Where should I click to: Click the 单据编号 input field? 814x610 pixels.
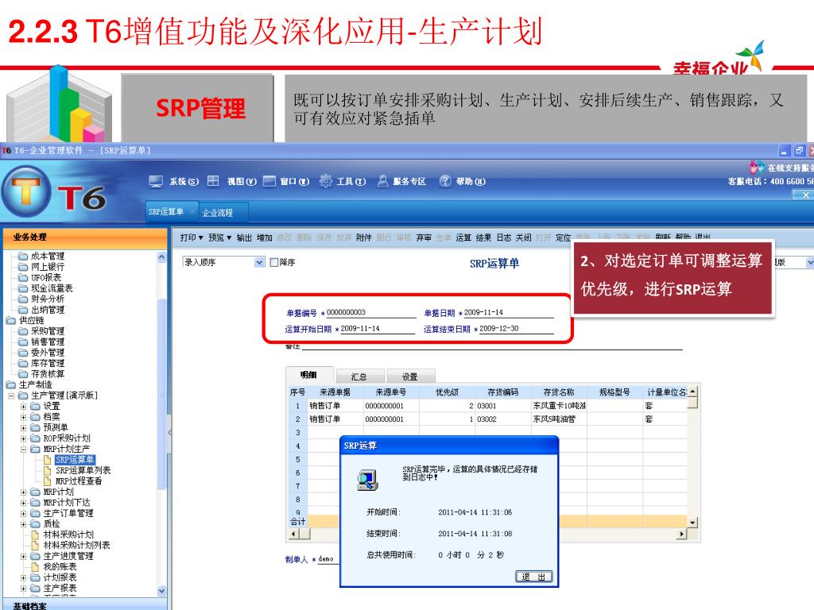(370, 313)
